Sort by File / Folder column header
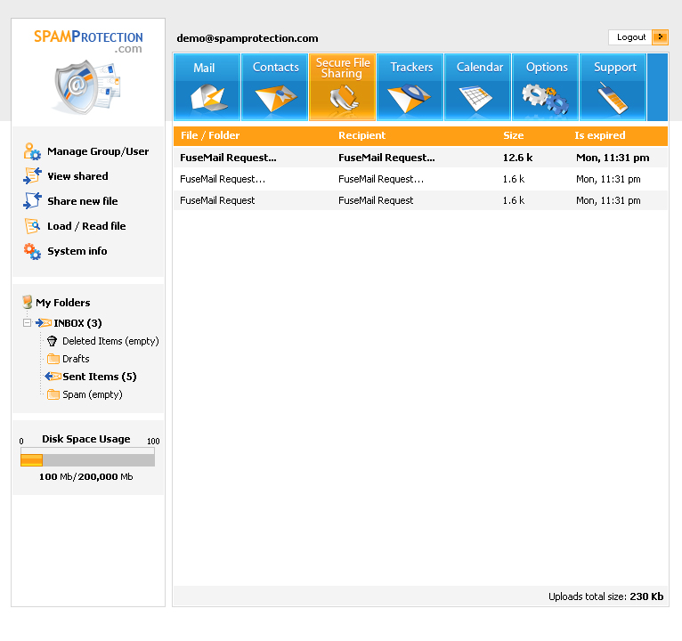Viewport: 682px width, 641px height. [x=210, y=135]
